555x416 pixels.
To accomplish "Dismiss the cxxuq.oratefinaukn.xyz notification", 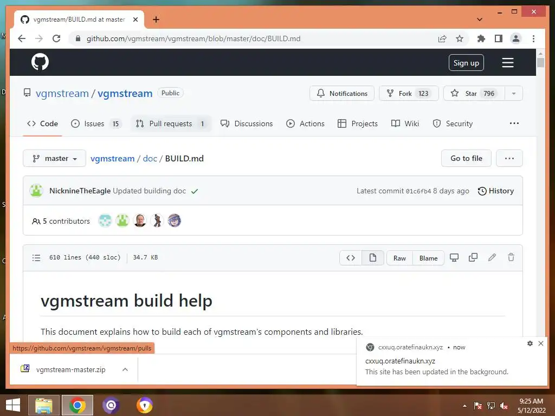I will pos(541,343).
